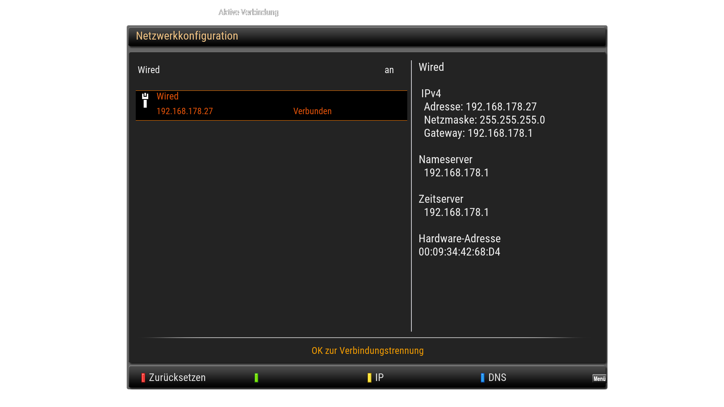Viewport: 724px width, 407px height.
Task: Toggle the Wired adapter 'an' switch
Action: click(389, 70)
